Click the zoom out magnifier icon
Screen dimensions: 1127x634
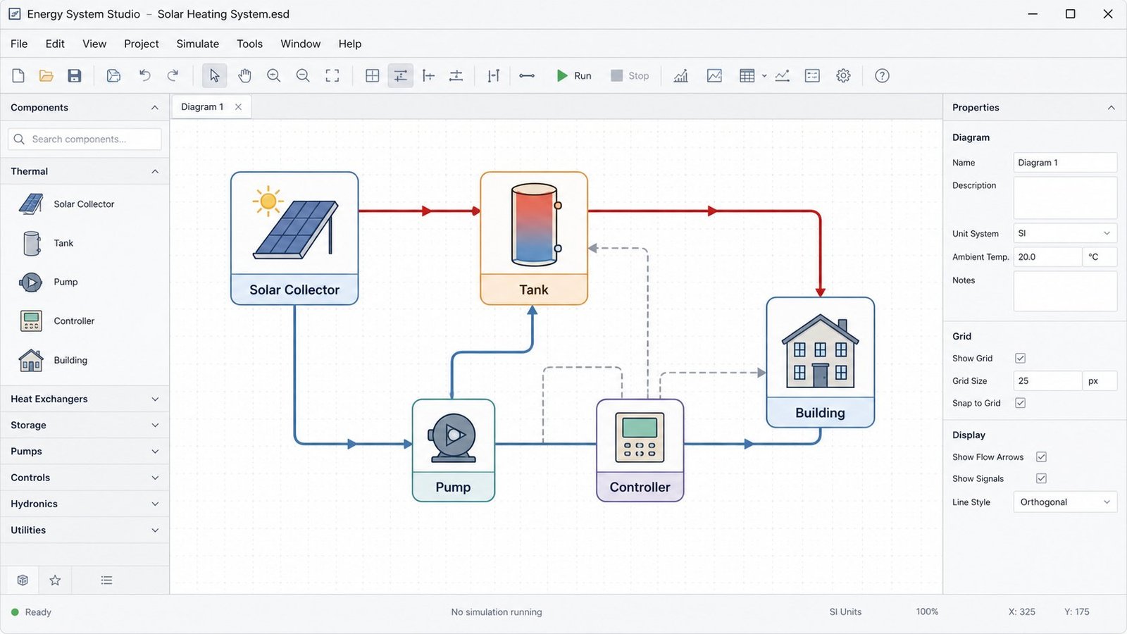click(x=303, y=75)
